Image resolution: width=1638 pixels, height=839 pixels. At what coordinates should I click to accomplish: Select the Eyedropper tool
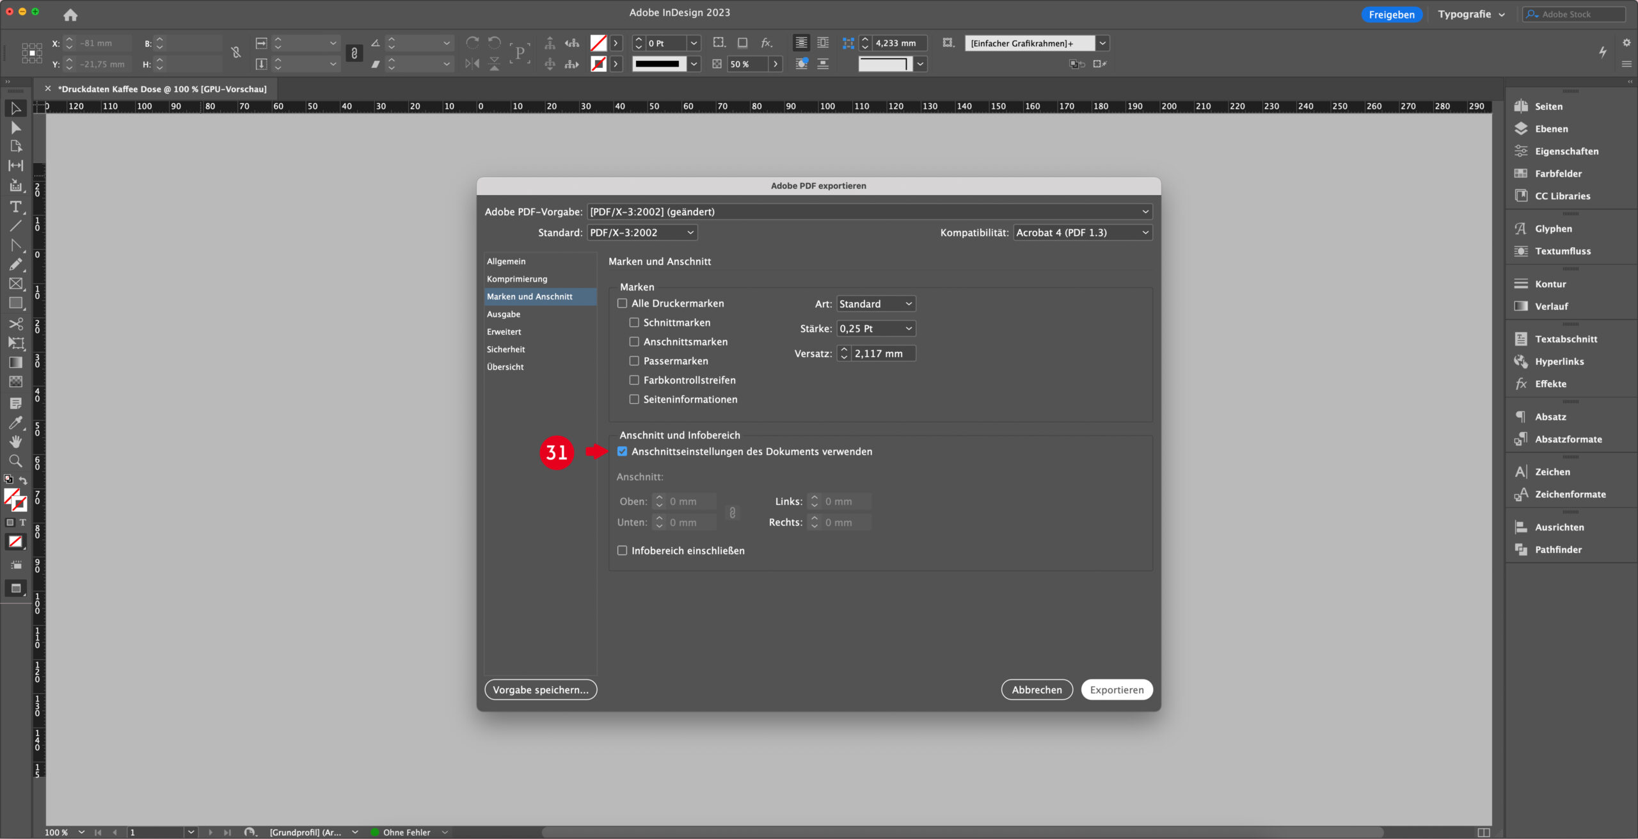(x=16, y=422)
